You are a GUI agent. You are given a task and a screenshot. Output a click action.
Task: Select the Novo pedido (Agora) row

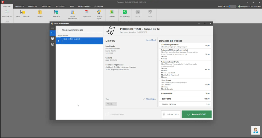79,41
